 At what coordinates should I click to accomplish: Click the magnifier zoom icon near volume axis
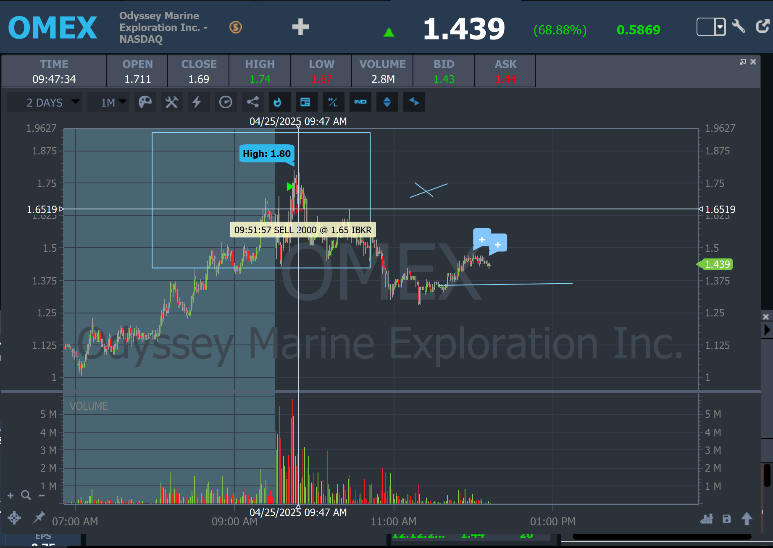26,496
